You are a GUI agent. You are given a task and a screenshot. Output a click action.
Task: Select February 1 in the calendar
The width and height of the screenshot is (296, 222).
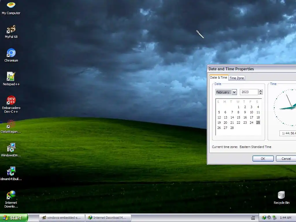238,107
